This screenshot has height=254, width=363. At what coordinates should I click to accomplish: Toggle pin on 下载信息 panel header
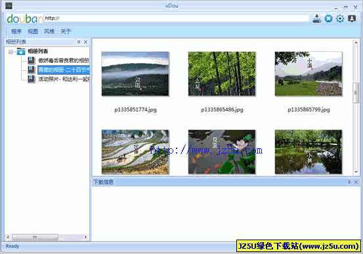click(349, 182)
